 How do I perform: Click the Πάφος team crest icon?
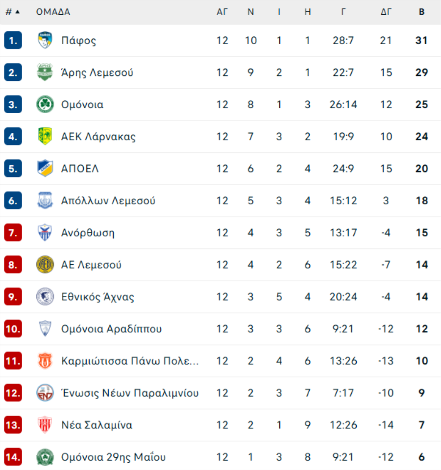45,40
